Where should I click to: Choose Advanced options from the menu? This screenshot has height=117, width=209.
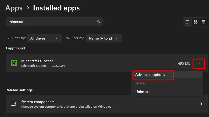click(167, 75)
